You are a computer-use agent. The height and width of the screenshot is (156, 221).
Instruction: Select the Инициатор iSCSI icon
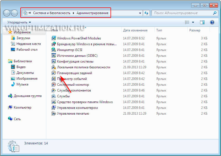53,50
